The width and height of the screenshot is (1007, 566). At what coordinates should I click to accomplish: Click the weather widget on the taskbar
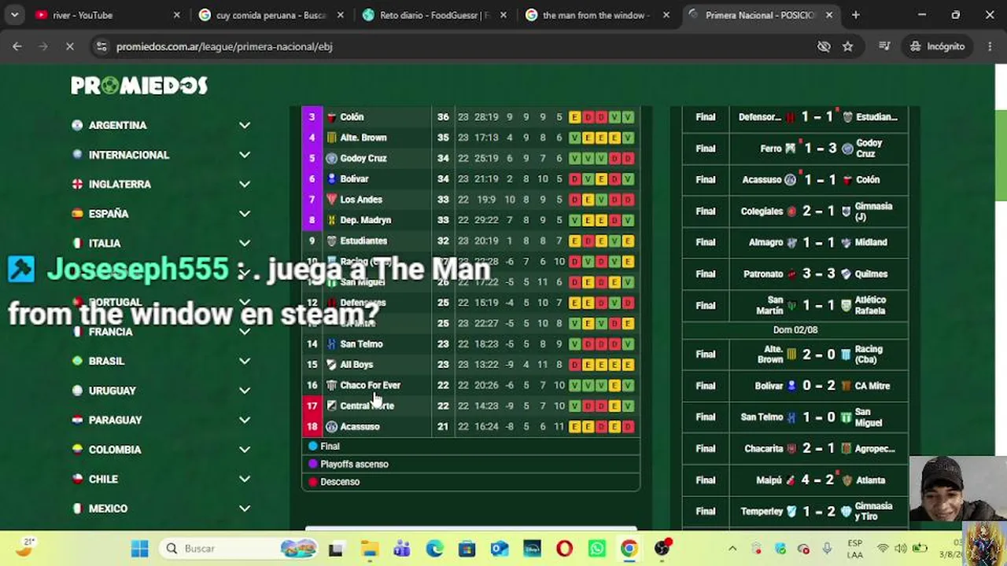click(x=25, y=547)
